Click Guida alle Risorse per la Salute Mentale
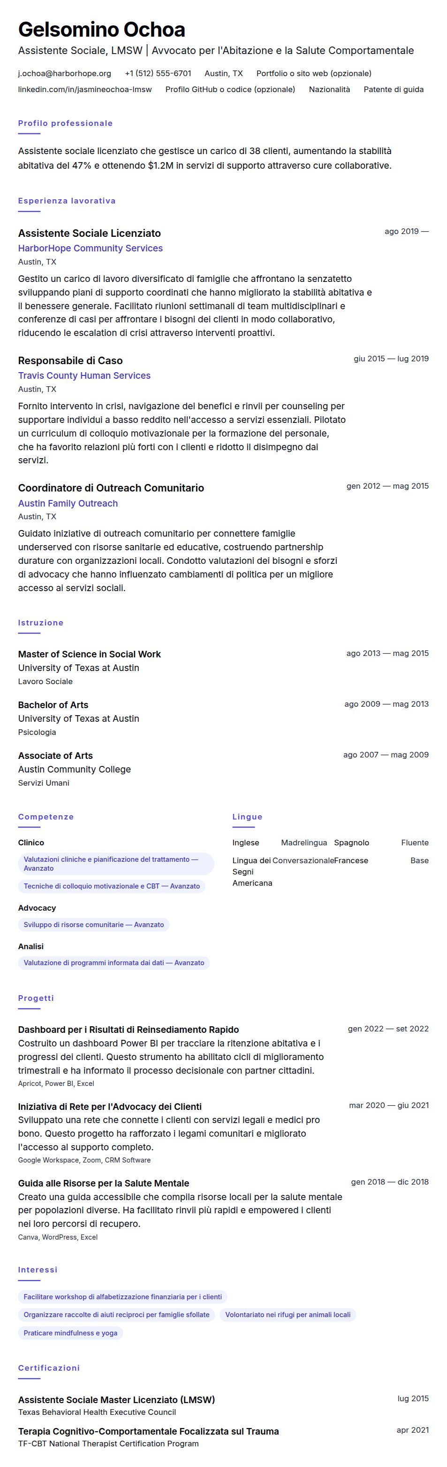Image resolution: width=447 pixels, height=1467 pixels. (104, 1183)
